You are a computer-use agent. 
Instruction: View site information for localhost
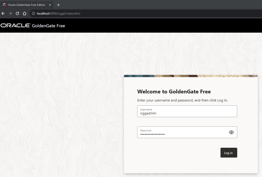pos(33,13)
